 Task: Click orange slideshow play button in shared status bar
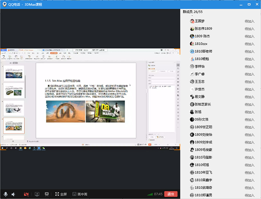pos(150,144)
